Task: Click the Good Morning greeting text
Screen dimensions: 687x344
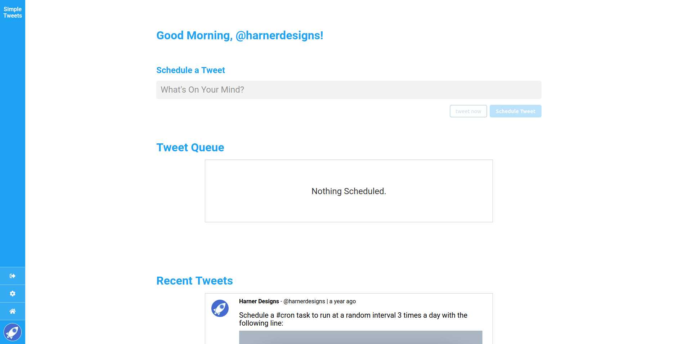Action: click(x=239, y=35)
